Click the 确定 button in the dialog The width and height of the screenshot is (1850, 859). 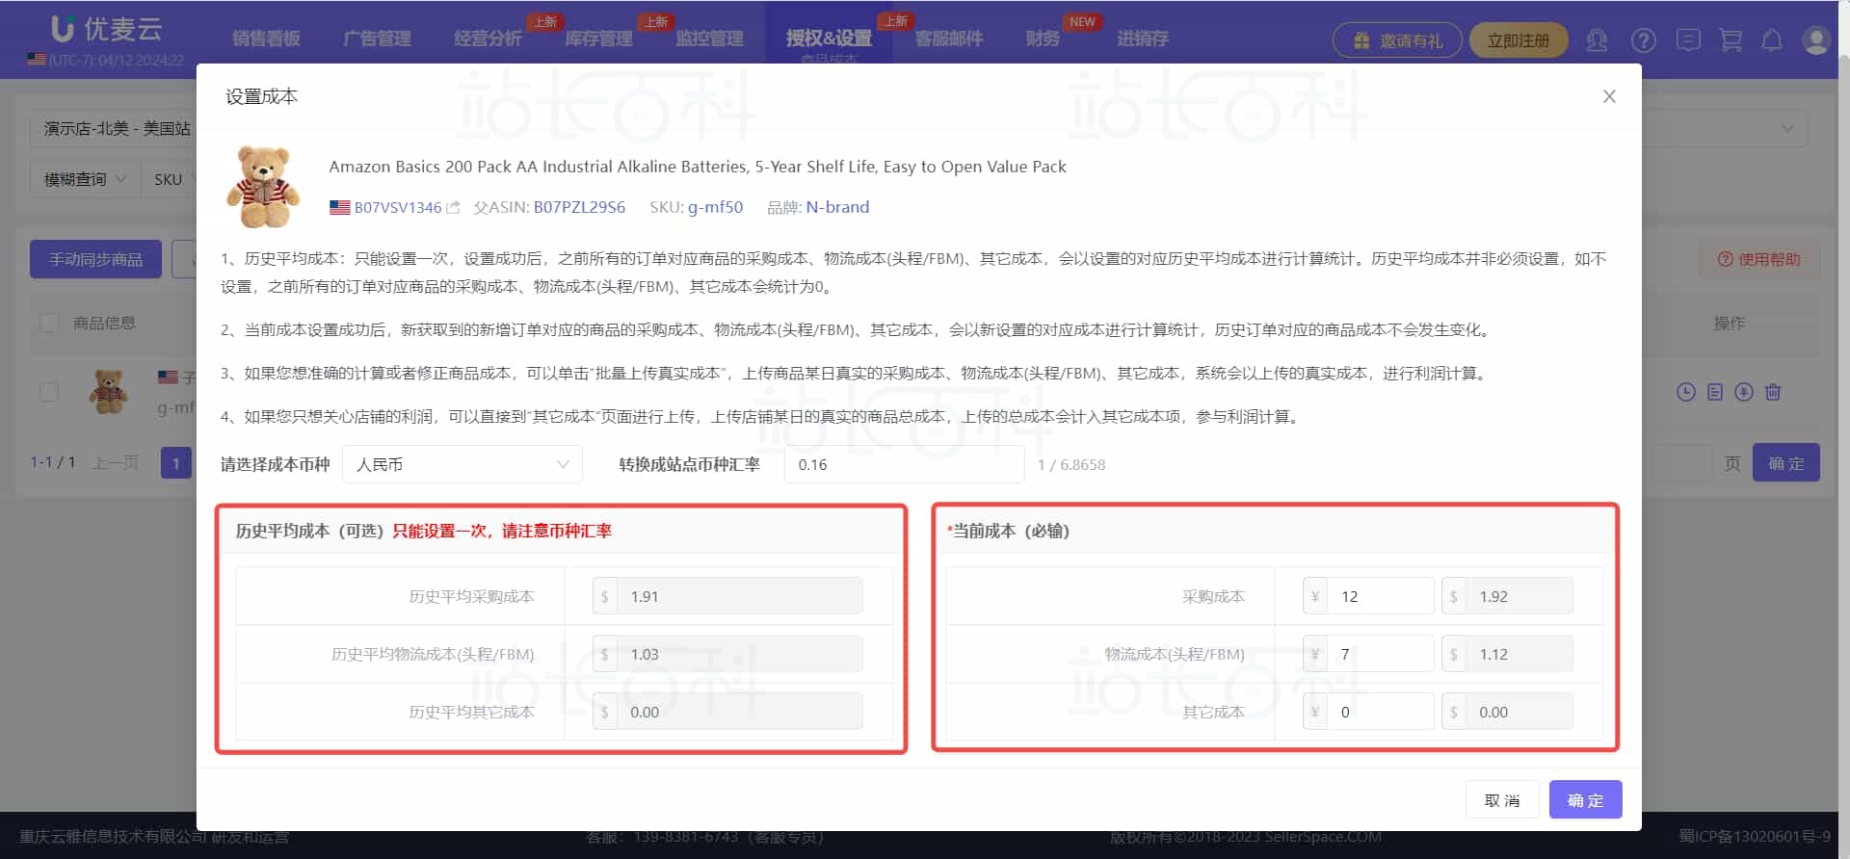(x=1585, y=799)
